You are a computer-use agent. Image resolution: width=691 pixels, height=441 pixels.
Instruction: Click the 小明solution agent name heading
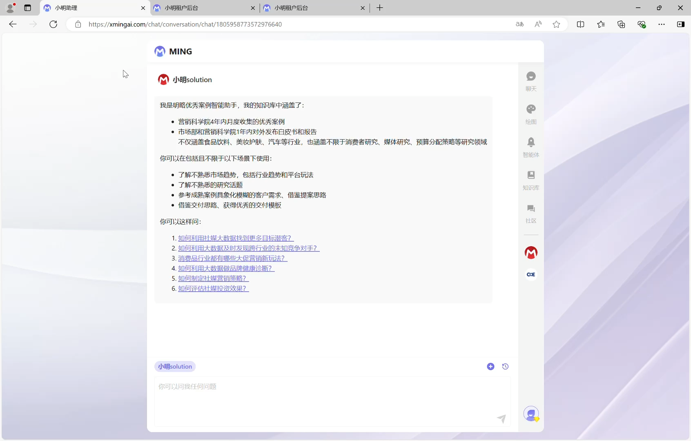pyautogui.click(x=192, y=80)
